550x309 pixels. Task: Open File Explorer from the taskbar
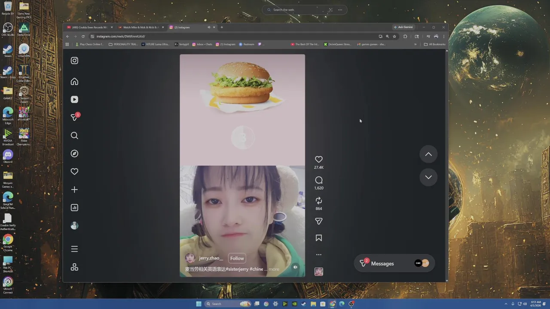pyautogui.click(x=313, y=304)
